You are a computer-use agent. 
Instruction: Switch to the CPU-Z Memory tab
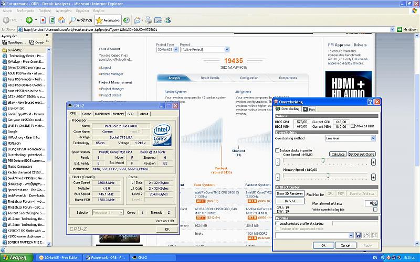[118, 114]
